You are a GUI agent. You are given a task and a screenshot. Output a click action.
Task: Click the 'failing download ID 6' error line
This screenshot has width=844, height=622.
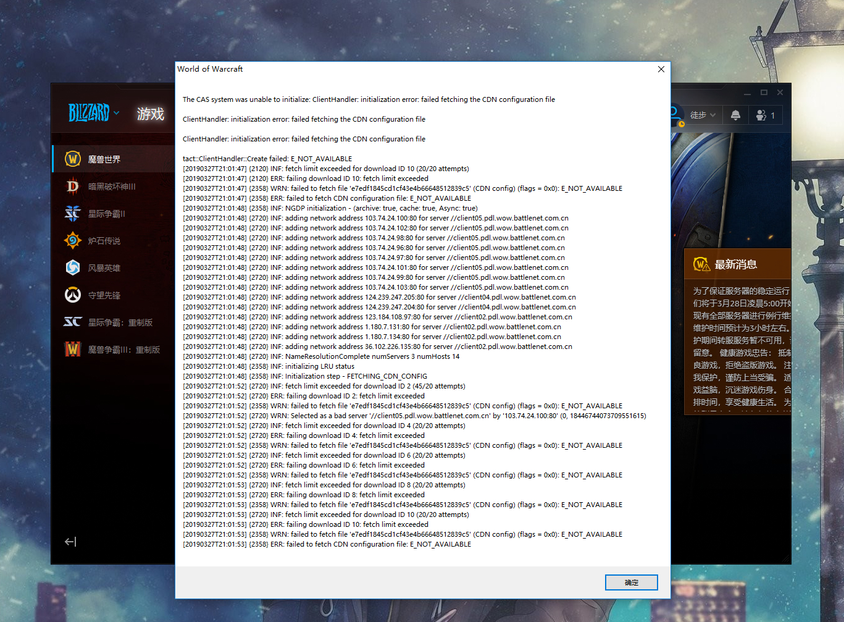point(304,465)
